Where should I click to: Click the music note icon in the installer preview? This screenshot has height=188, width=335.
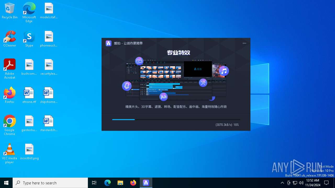point(224,71)
